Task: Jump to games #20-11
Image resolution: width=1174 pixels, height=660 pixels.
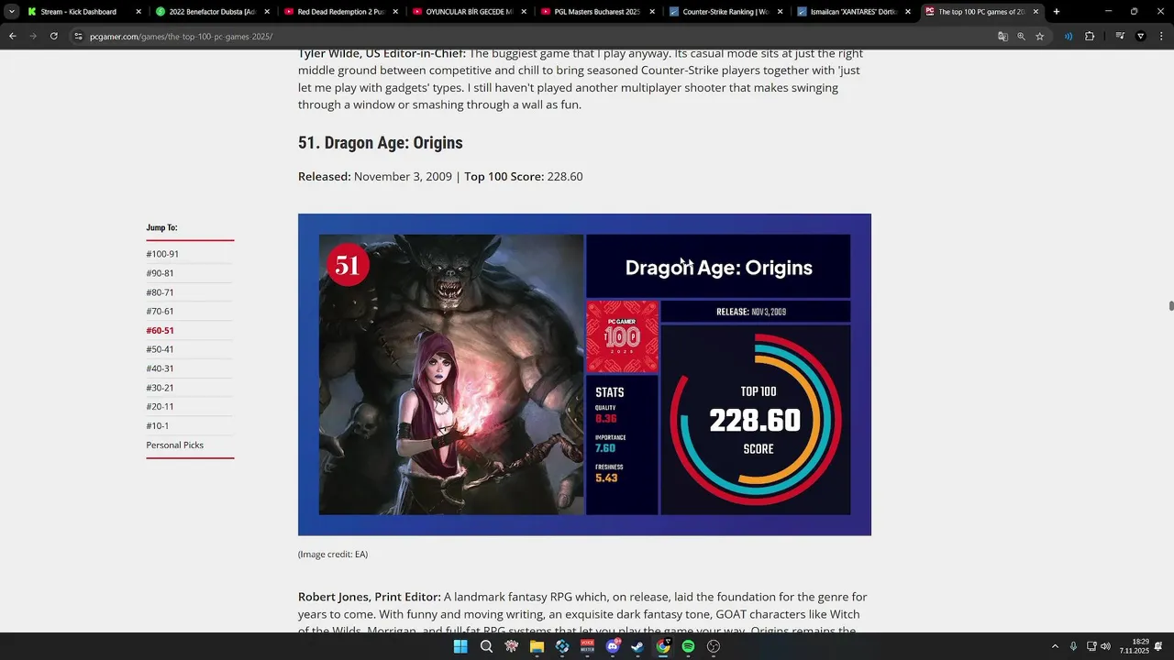Action: (x=160, y=407)
